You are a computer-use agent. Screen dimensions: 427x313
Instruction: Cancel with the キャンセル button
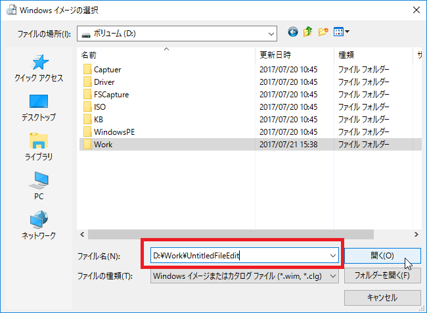tap(382, 297)
